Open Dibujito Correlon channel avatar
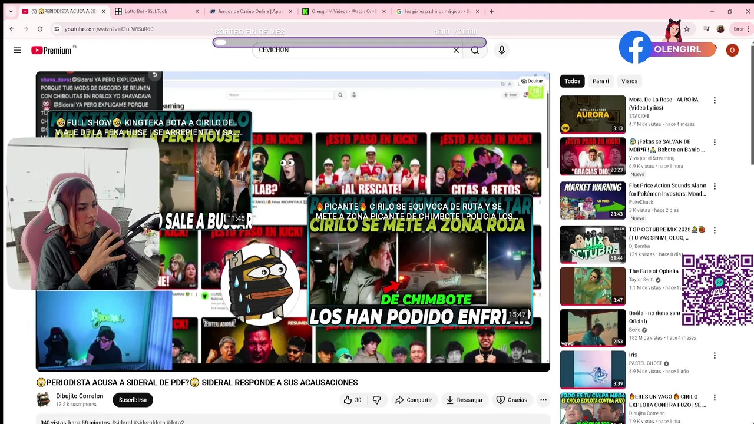 coord(44,400)
